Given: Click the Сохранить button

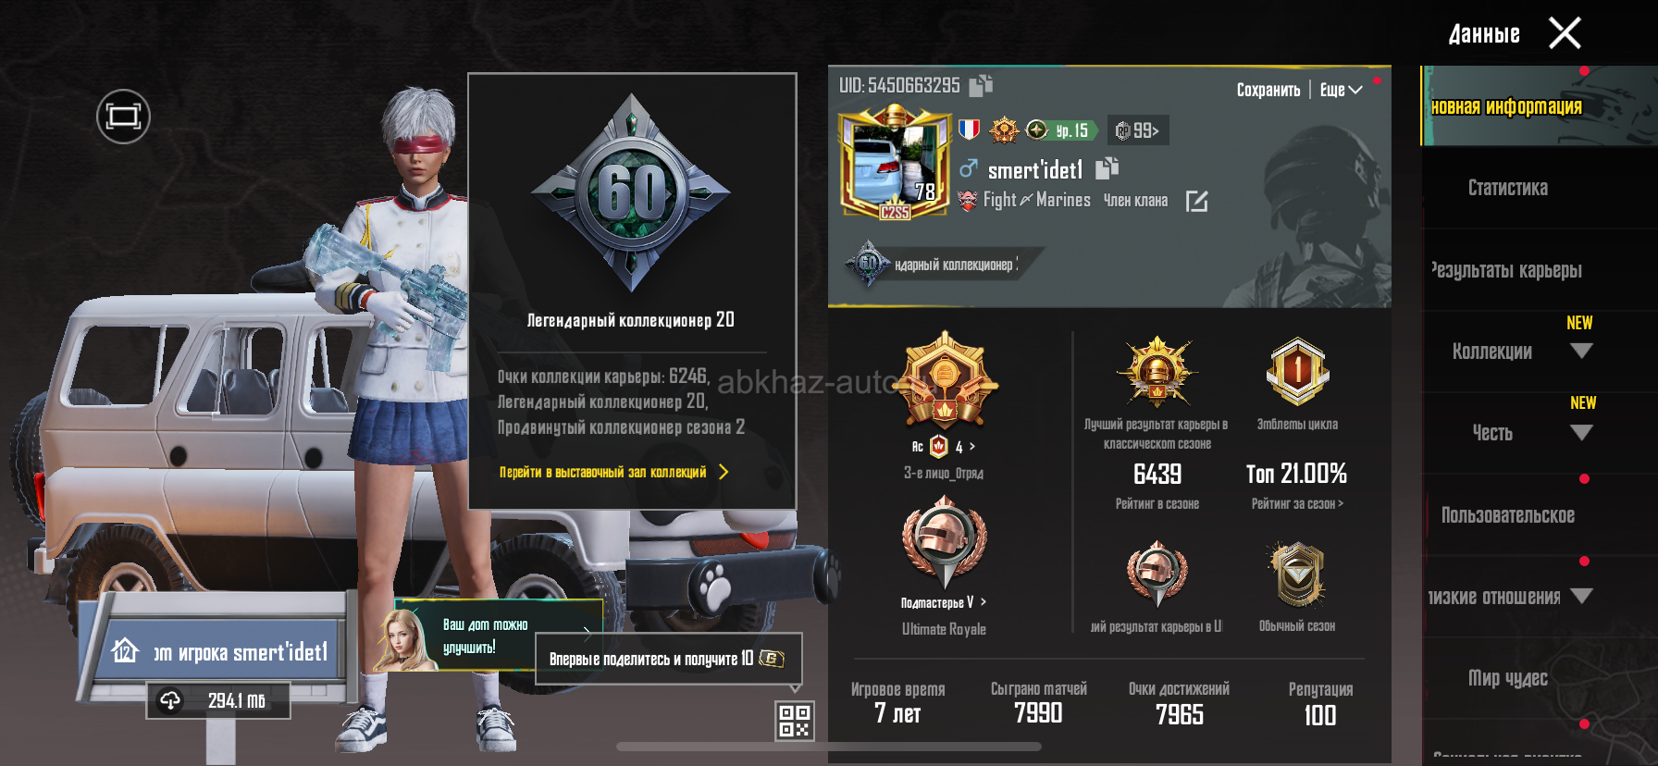Looking at the screenshot, I should (1268, 90).
